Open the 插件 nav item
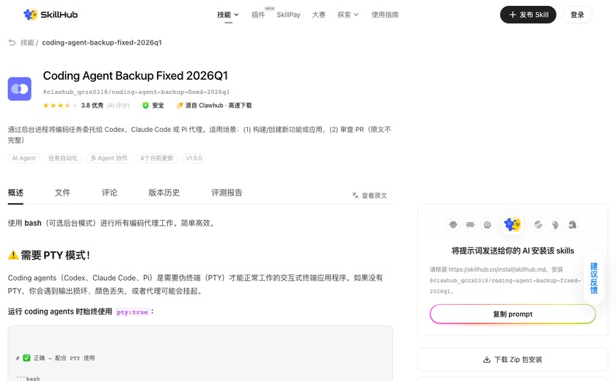The height and width of the screenshot is (381, 616). click(258, 15)
